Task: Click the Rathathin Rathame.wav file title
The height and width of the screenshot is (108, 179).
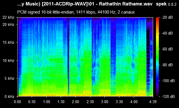Action: (126, 4)
